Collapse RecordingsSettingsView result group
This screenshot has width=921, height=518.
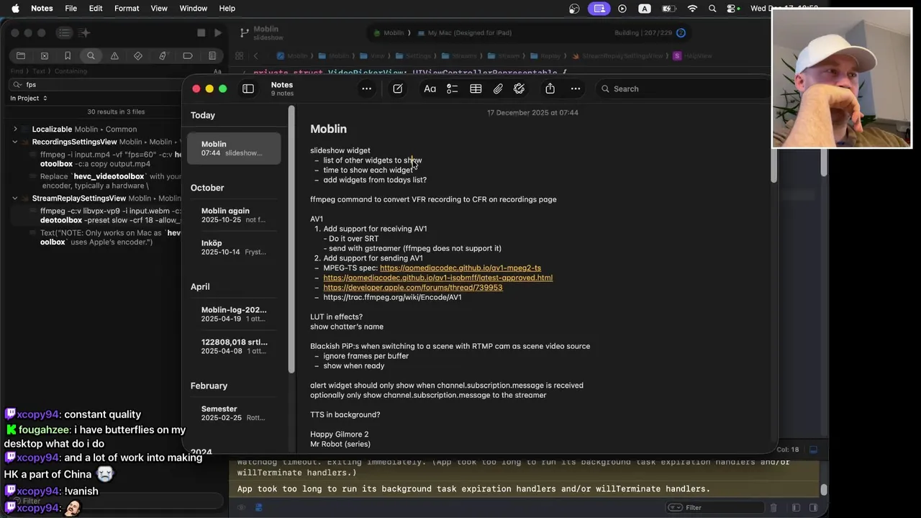pyautogui.click(x=15, y=142)
